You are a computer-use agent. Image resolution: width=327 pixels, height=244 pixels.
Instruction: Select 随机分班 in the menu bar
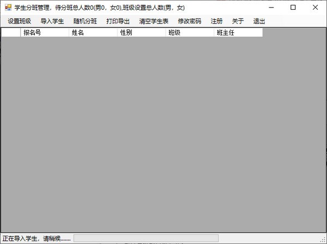[x=85, y=21]
